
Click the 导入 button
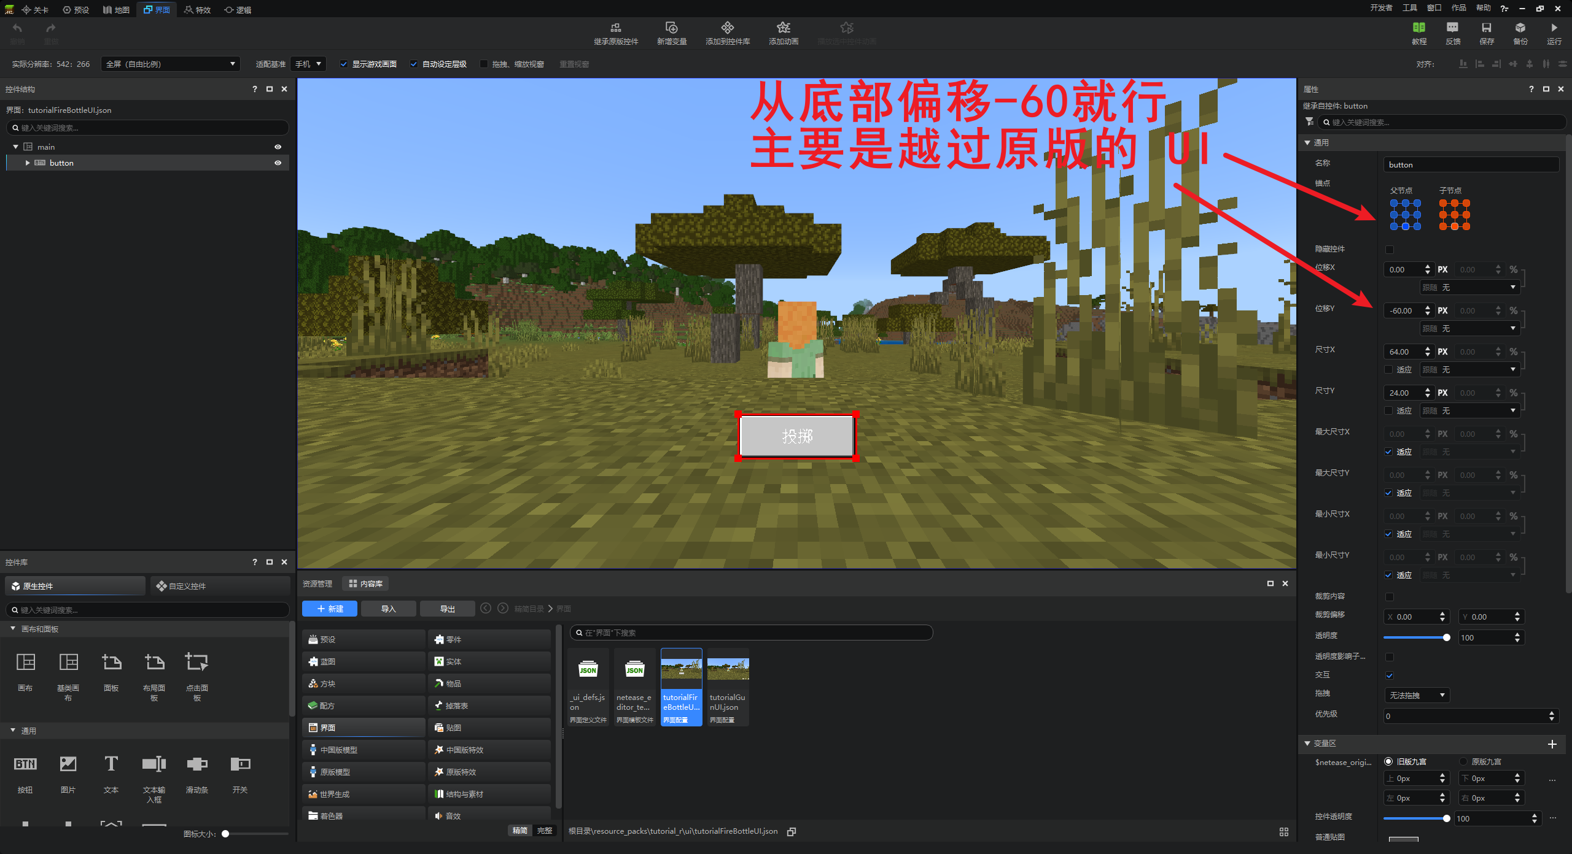pos(389,609)
